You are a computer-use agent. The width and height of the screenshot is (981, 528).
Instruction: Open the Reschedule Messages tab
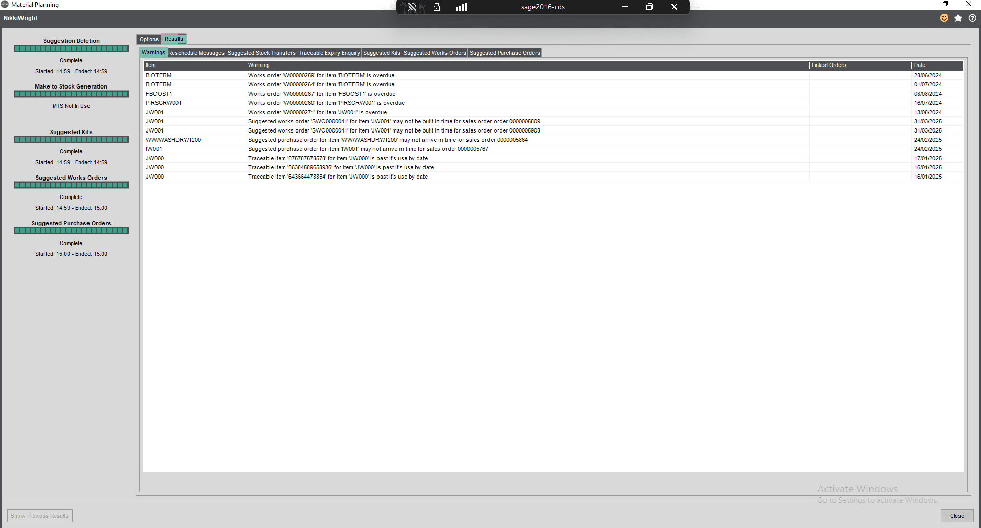click(x=196, y=53)
